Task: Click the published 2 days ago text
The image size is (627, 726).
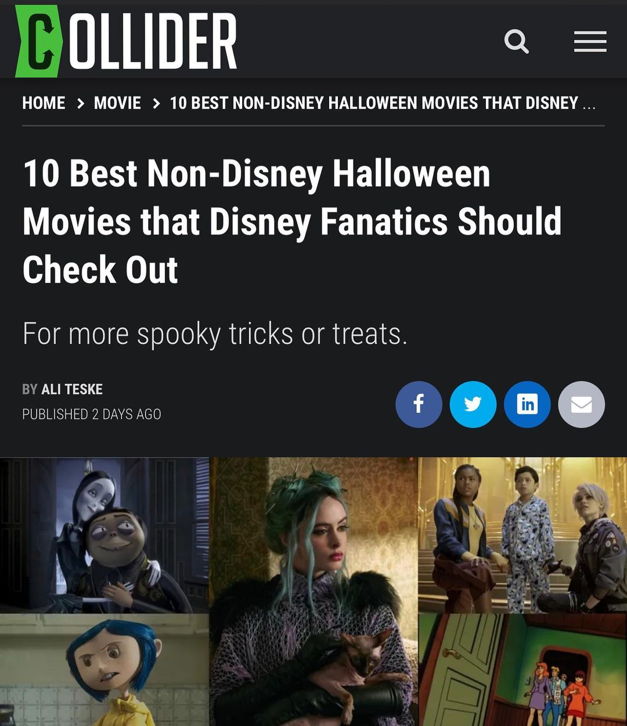Action: click(x=92, y=414)
